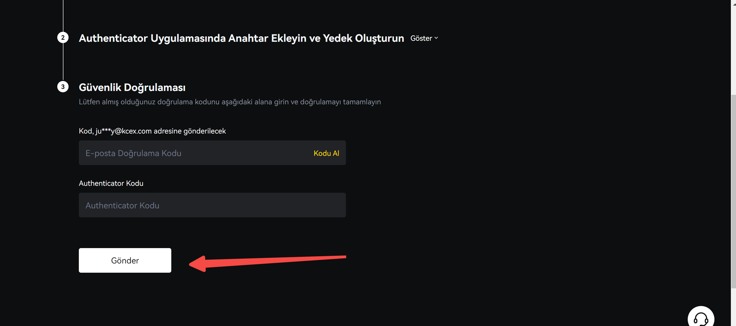The image size is (736, 326).
Task: Click the chevron next to Göster
Action: 436,38
